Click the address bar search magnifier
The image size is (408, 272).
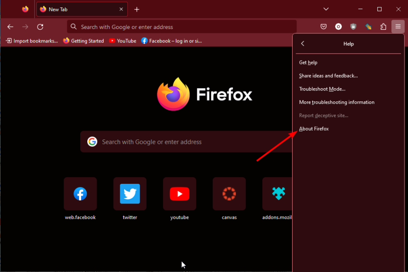(x=74, y=27)
